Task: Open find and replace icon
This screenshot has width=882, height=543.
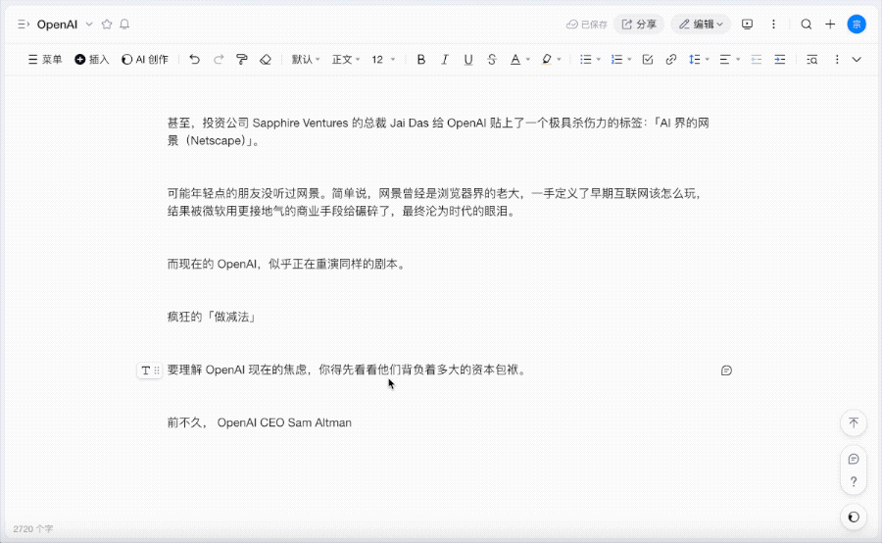Action: point(811,60)
